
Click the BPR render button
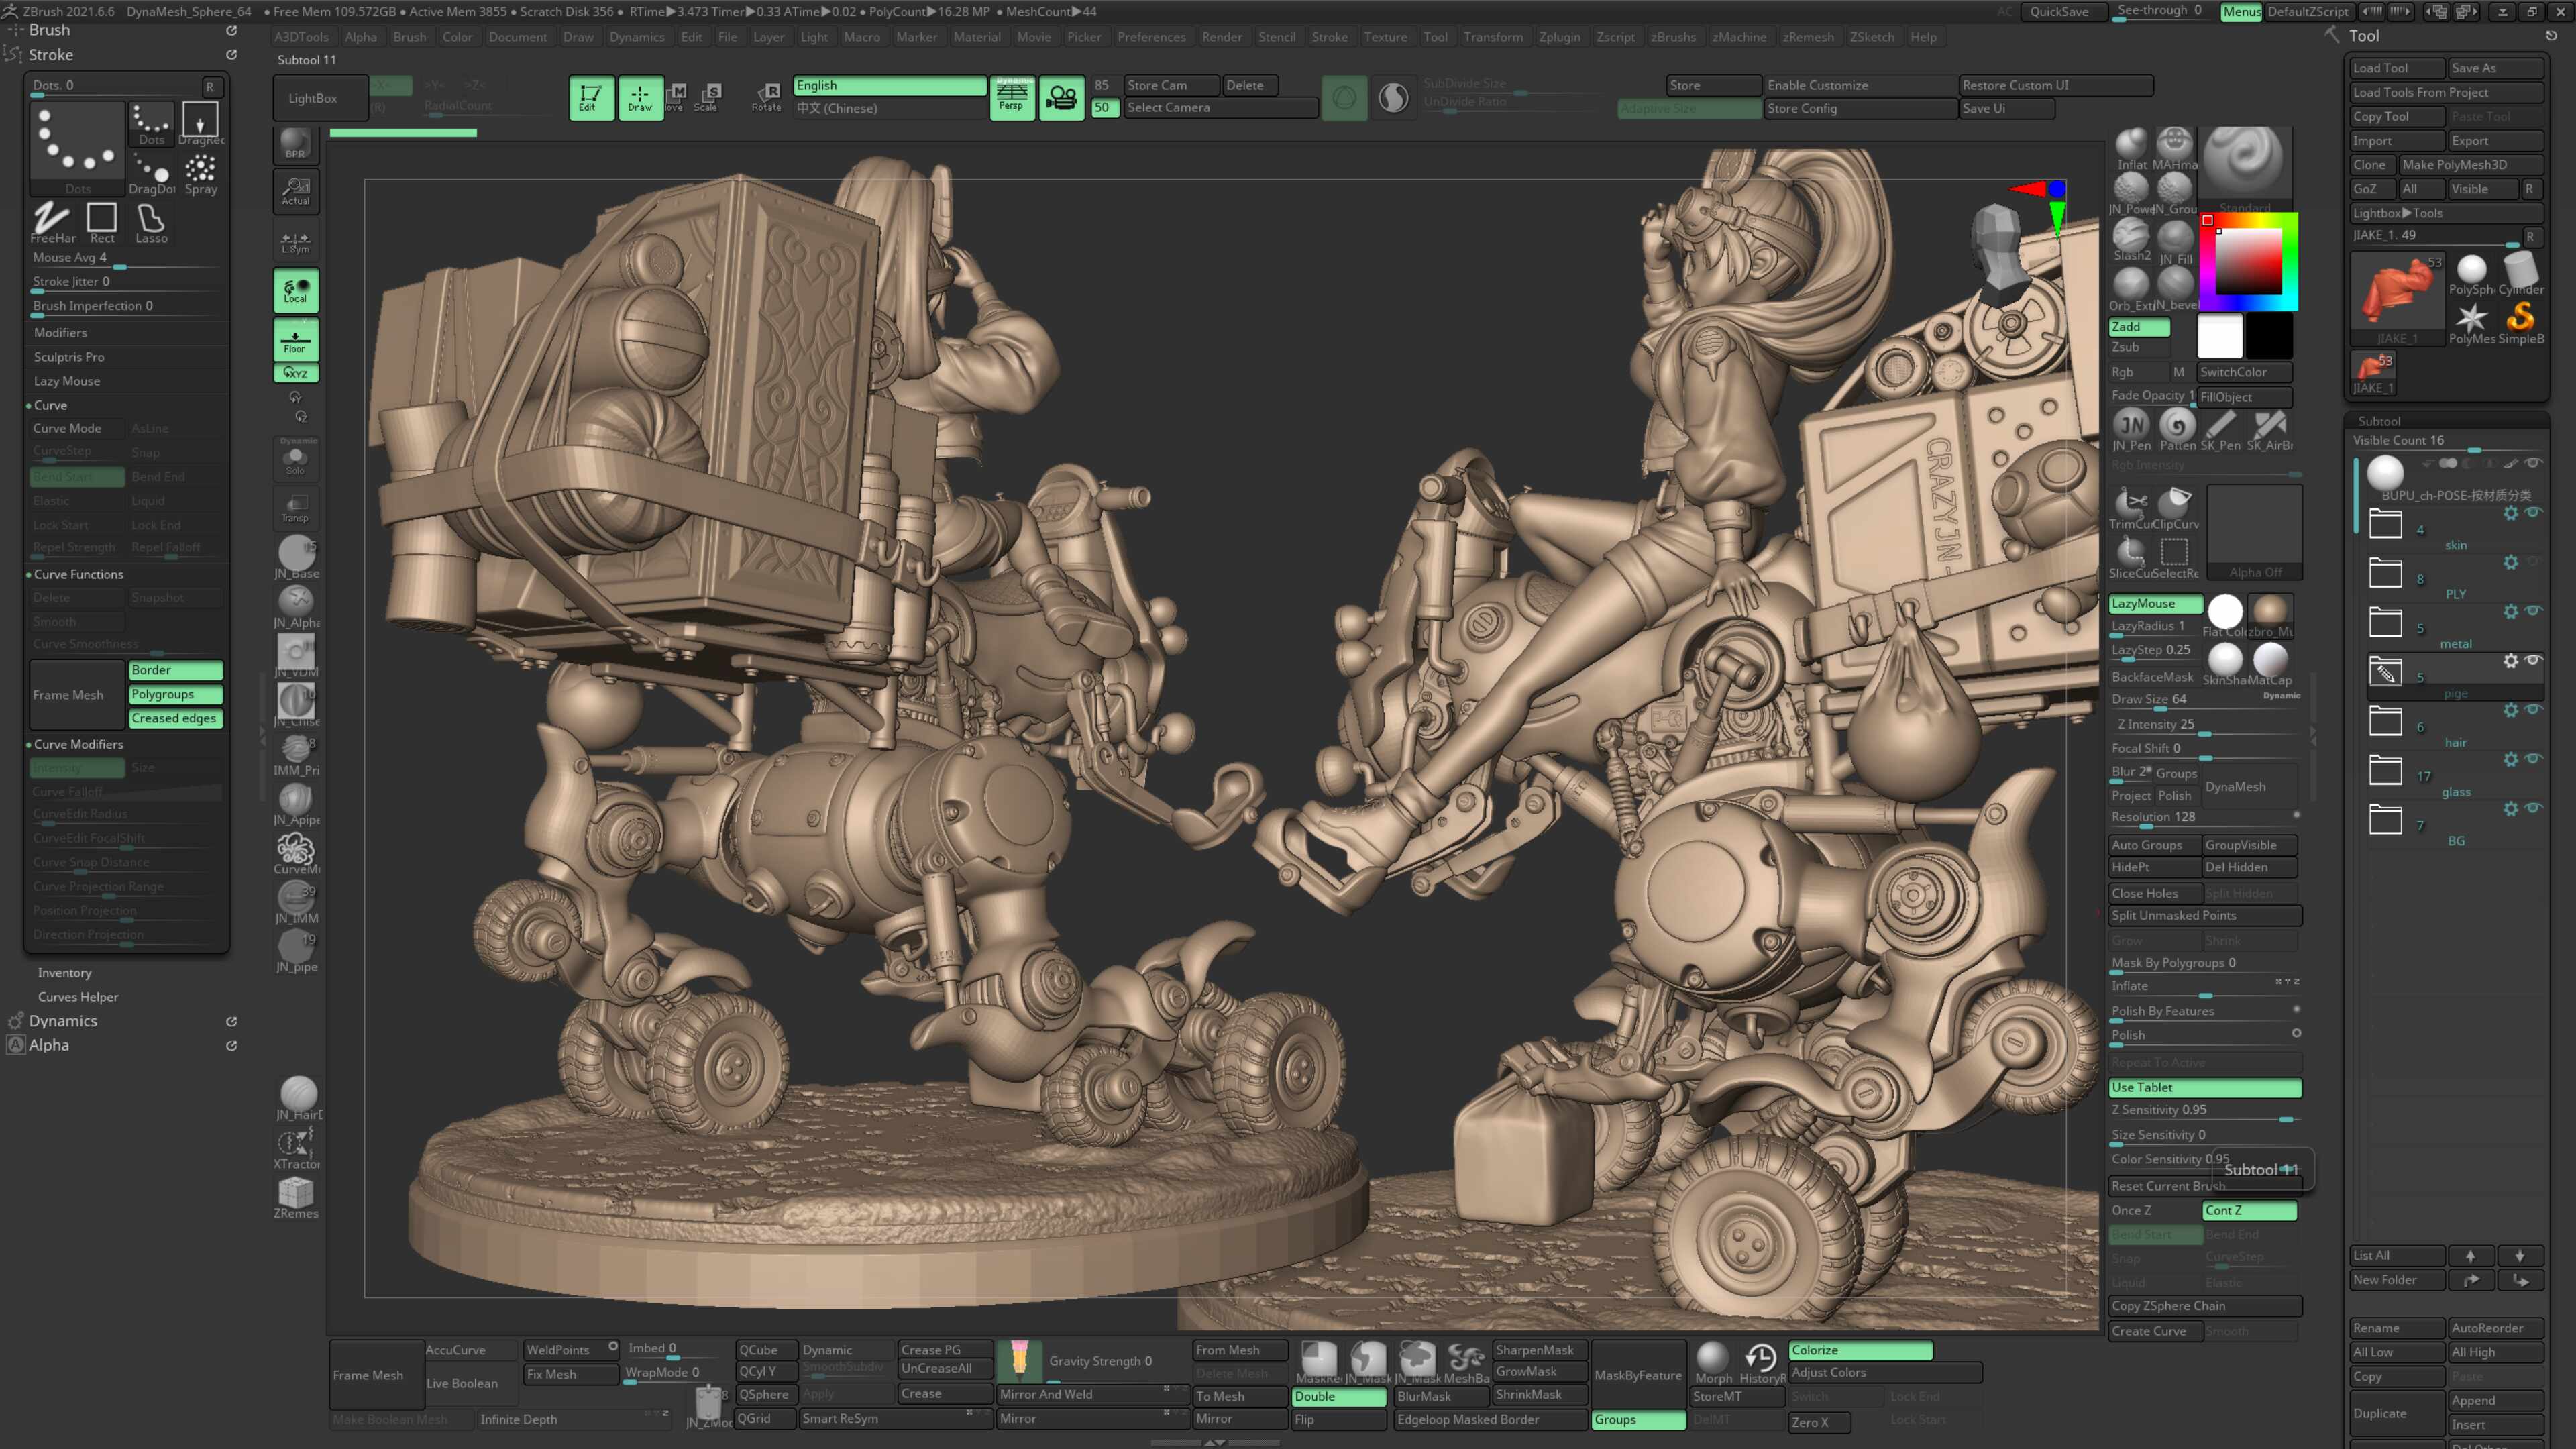click(296, 144)
